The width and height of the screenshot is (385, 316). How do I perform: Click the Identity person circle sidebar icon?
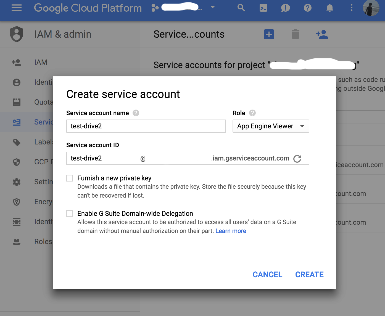tap(17, 82)
